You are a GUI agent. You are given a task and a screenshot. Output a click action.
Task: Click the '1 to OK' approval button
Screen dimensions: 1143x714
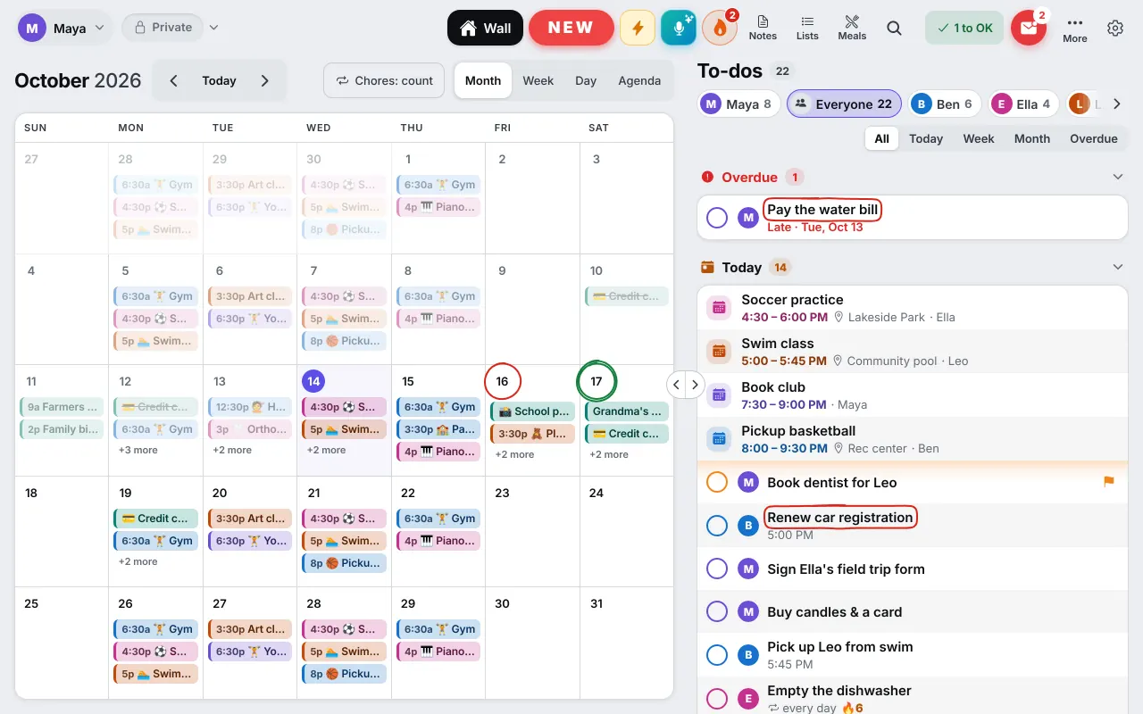[x=964, y=28]
